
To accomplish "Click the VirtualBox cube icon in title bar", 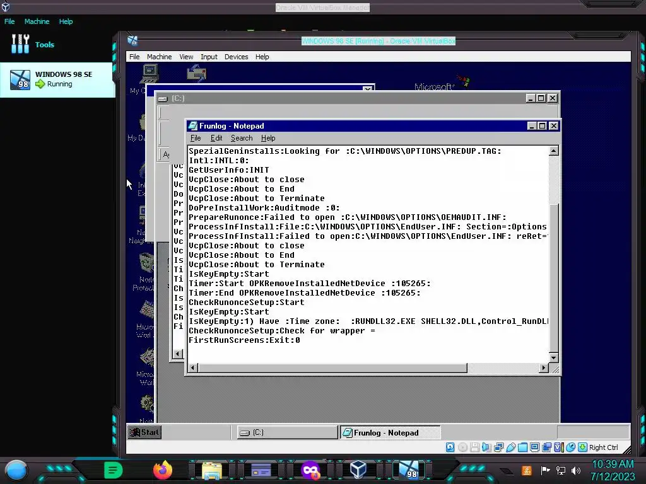I will [6, 7].
